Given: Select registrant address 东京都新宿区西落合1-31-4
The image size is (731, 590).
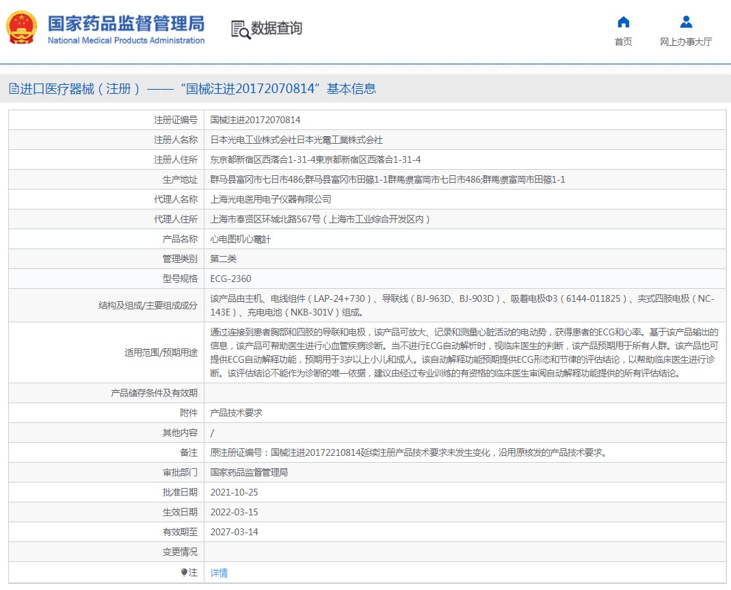Looking at the screenshot, I should click(x=263, y=159).
